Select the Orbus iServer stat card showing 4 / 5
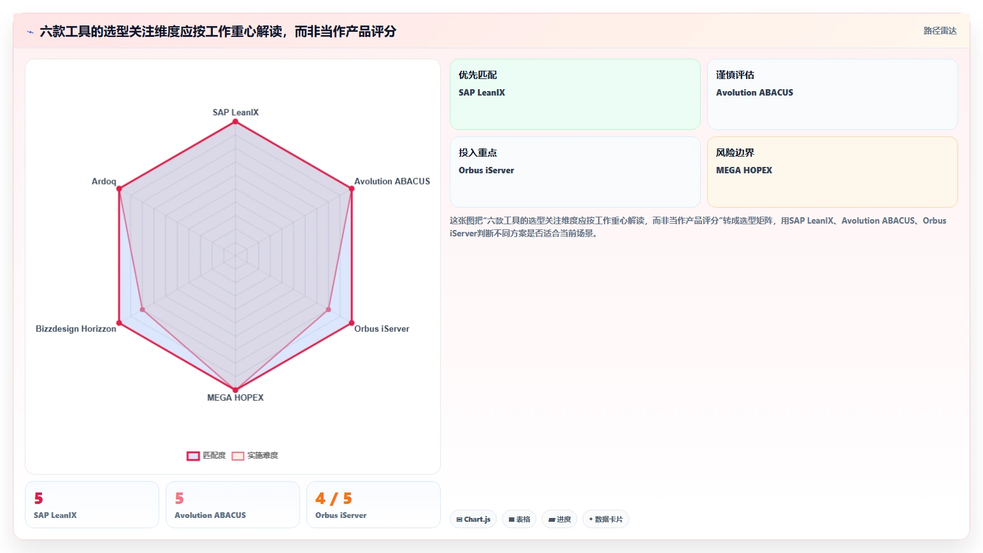Image resolution: width=983 pixels, height=553 pixels. pyautogui.click(x=373, y=505)
